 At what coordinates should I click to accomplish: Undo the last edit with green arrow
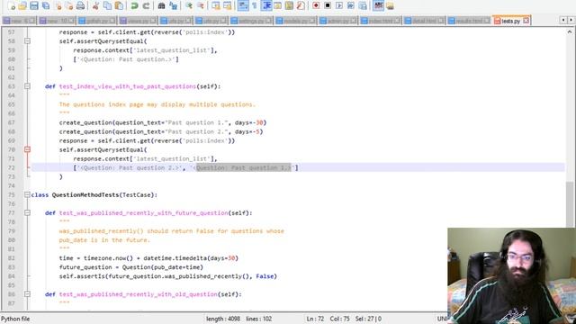pyautogui.click(x=134, y=5)
